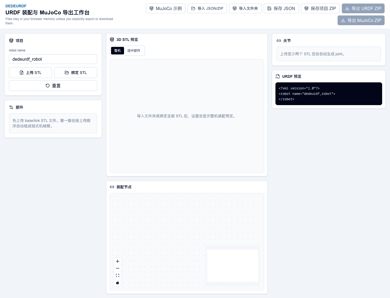Viewport: 390px width, 298px height.
Task: Toggle the canvas interactivity lock icon
Action: coord(118,283)
